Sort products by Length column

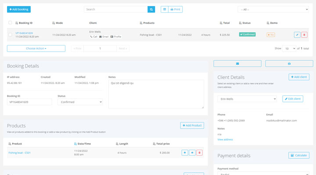pos(122,143)
